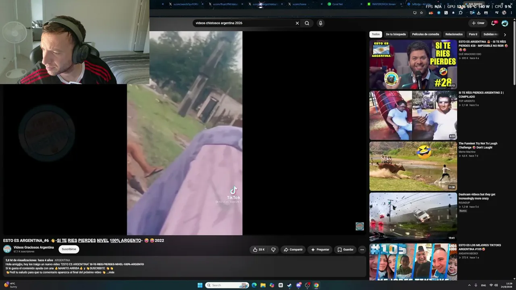The width and height of the screenshot is (516, 290).
Task: Open the Preguntar AI button
Action: point(320,250)
